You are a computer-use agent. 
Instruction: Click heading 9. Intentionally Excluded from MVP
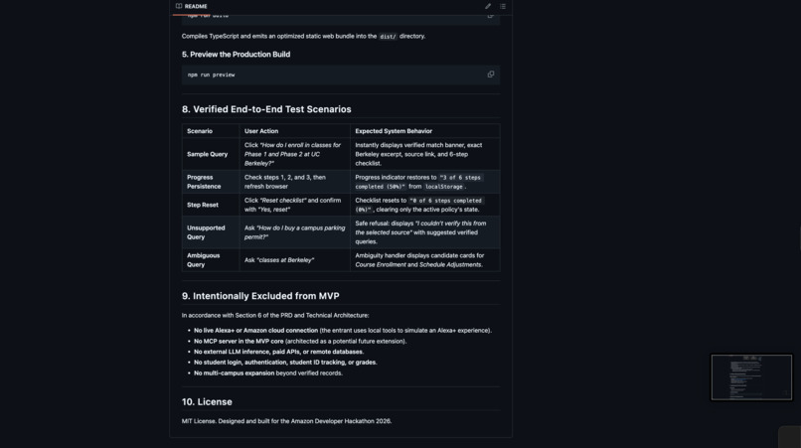click(x=260, y=296)
